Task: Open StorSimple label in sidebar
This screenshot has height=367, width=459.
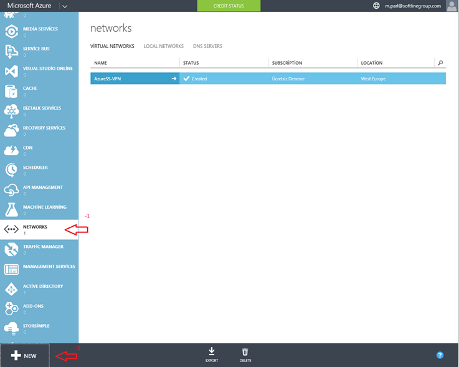Action: coord(36,326)
